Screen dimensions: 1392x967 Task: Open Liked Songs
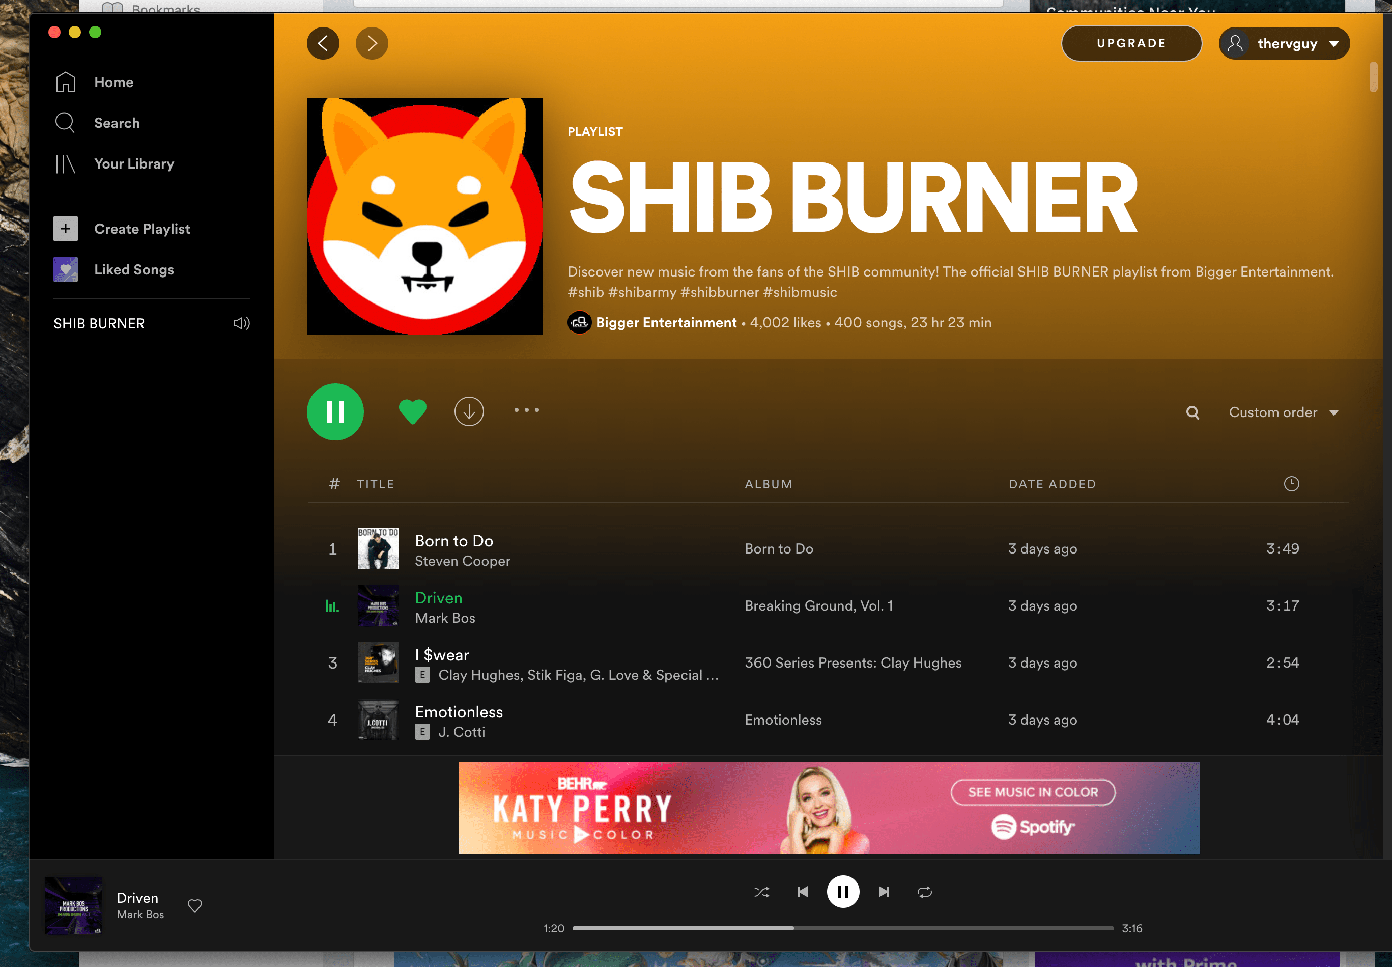tap(134, 269)
